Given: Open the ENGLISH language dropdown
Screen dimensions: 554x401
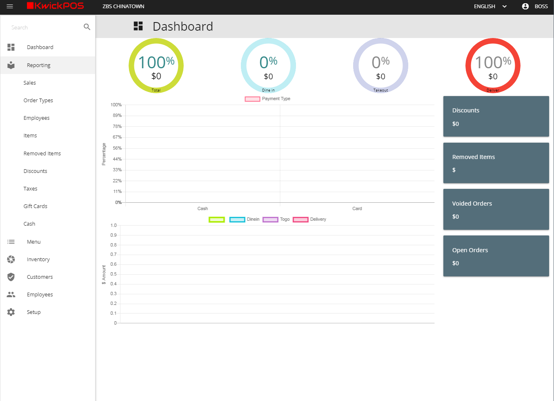Looking at the screenshot, I should click(x=490, y=6).
